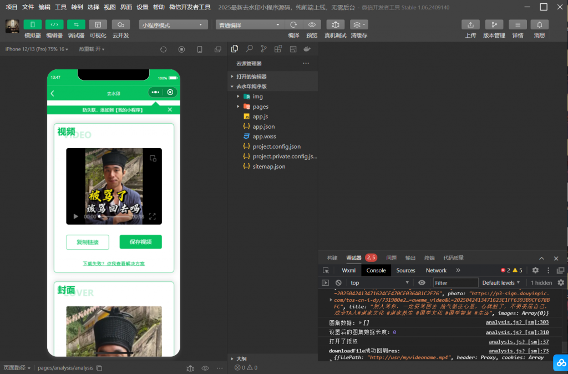Click the 复制链接 button in simulator
568x374 pixels.
click(88, 242)
